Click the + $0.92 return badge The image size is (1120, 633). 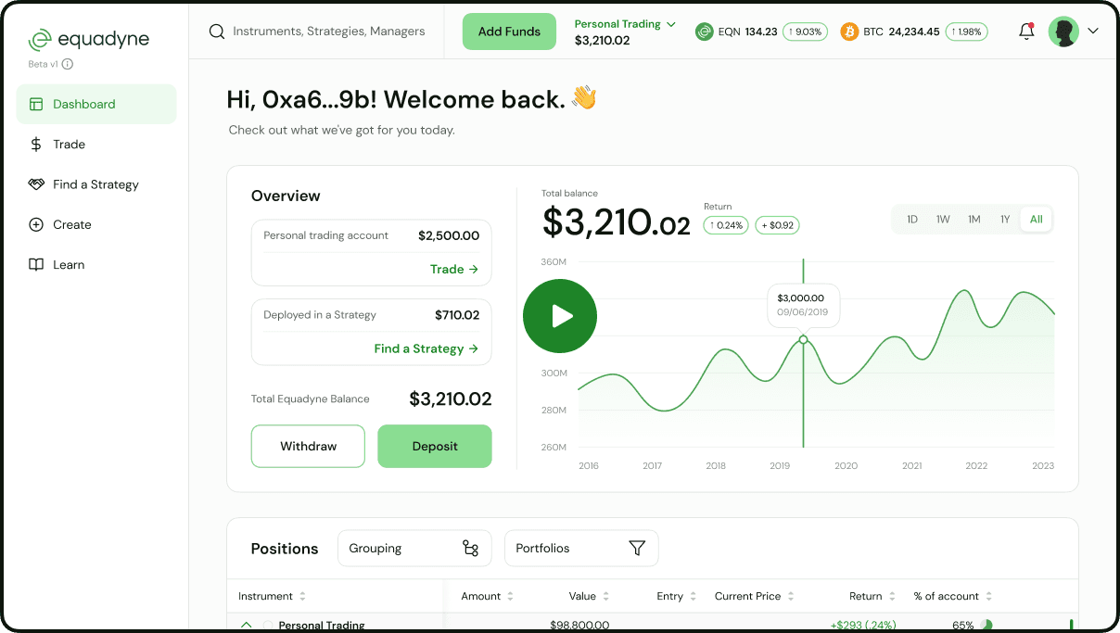tap(778, 225)
